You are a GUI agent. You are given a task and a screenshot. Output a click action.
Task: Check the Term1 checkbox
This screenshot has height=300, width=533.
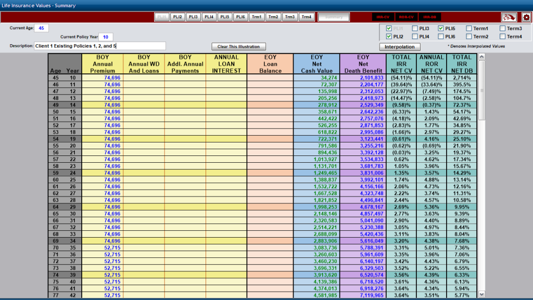[469, 29]
